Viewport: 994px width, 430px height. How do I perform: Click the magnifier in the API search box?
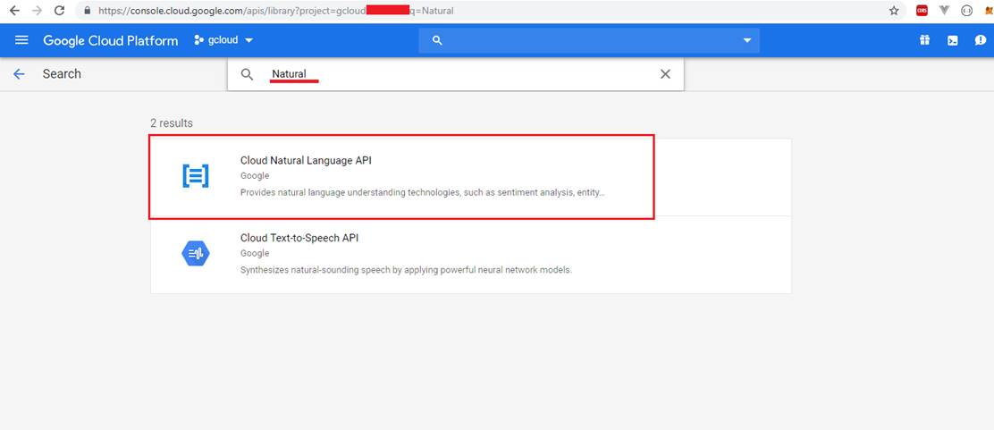248,74
